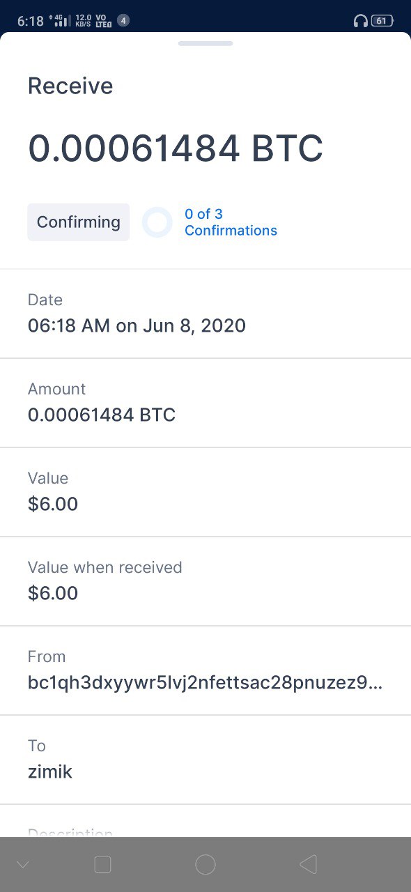Tap the Android home circle icon

[205, 865]
